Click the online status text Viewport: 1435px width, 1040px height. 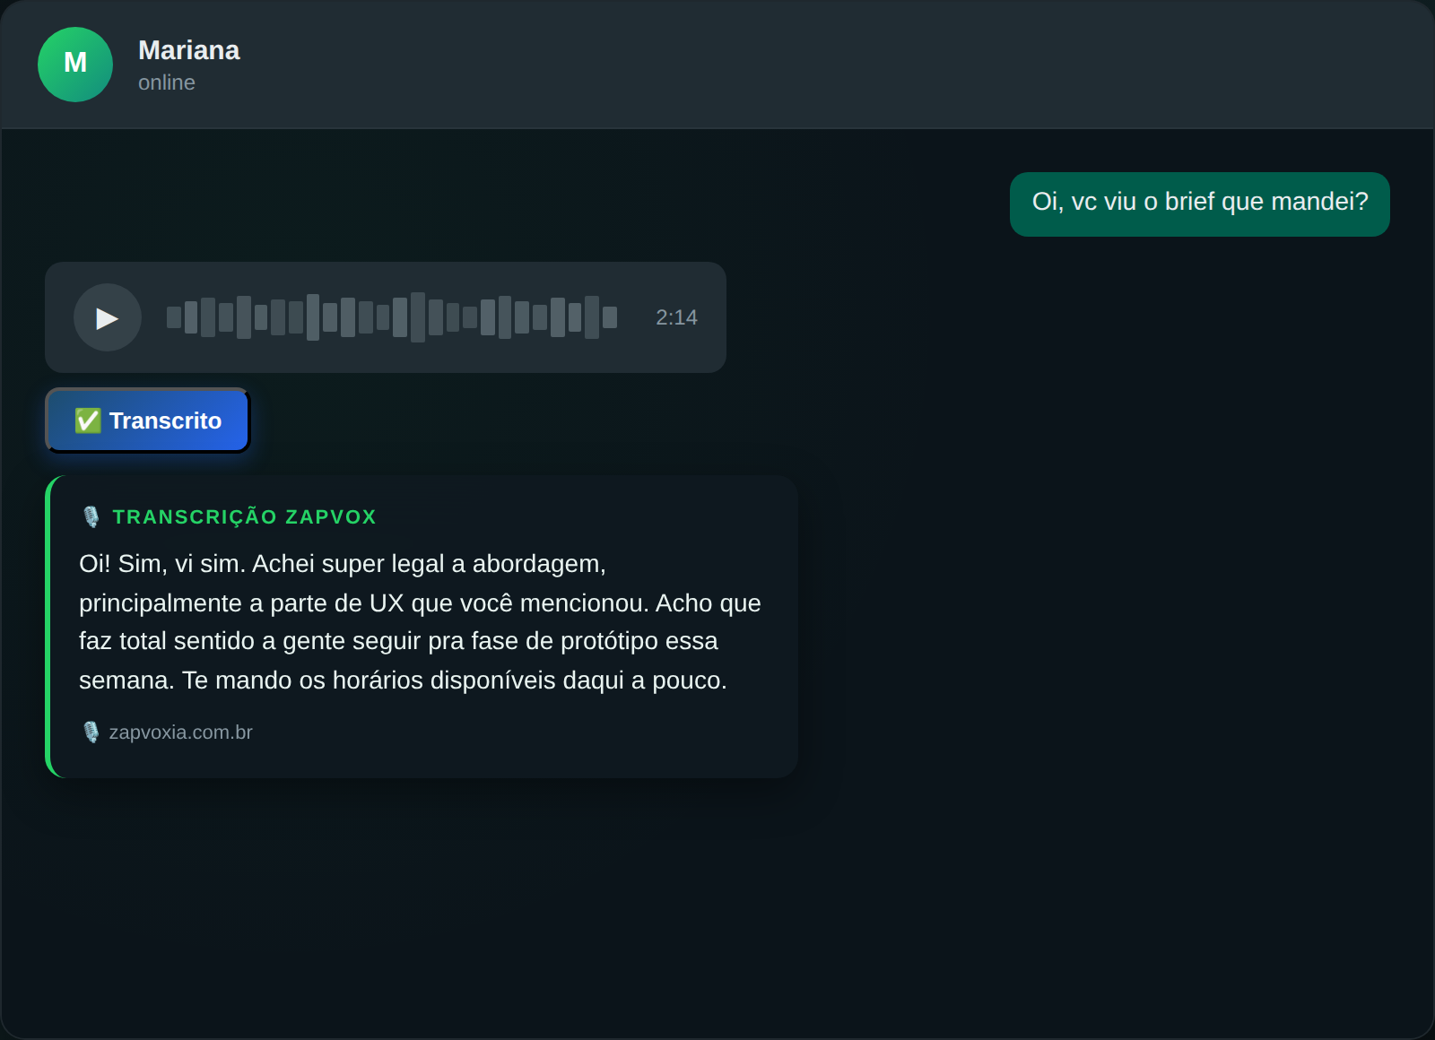pyautogui.click(x=167, y=82)
